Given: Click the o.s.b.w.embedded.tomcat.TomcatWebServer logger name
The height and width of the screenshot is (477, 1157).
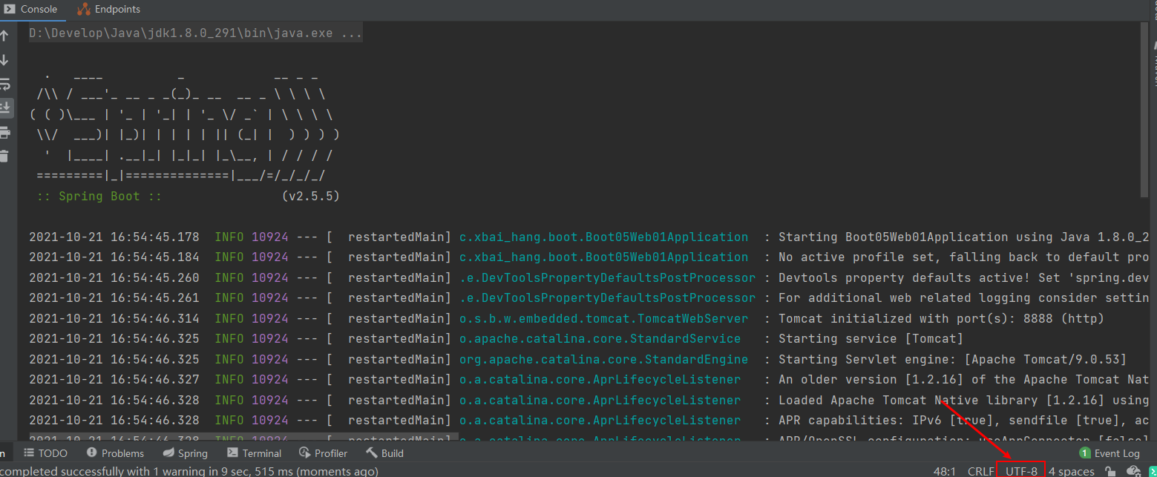Looking at the screenshot, I should point(603,319).
